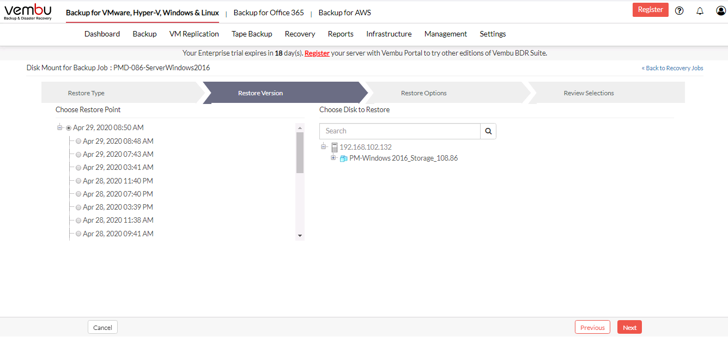Go to the Restore Type step

pyautogui.click(x=122, y=93)
